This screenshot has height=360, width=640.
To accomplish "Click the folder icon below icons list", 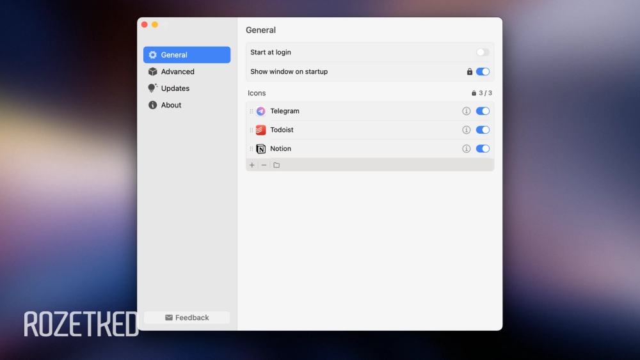I will (276, 165).
